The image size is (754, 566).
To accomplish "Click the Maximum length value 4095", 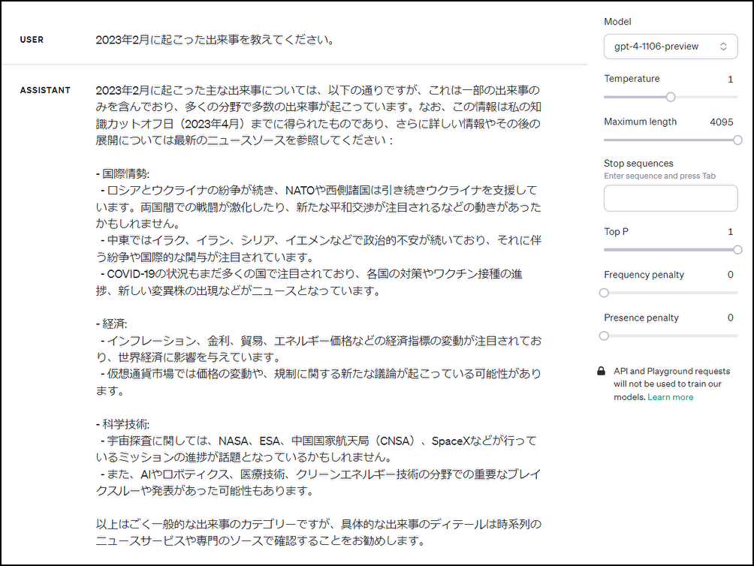I will tap(721, 122).
